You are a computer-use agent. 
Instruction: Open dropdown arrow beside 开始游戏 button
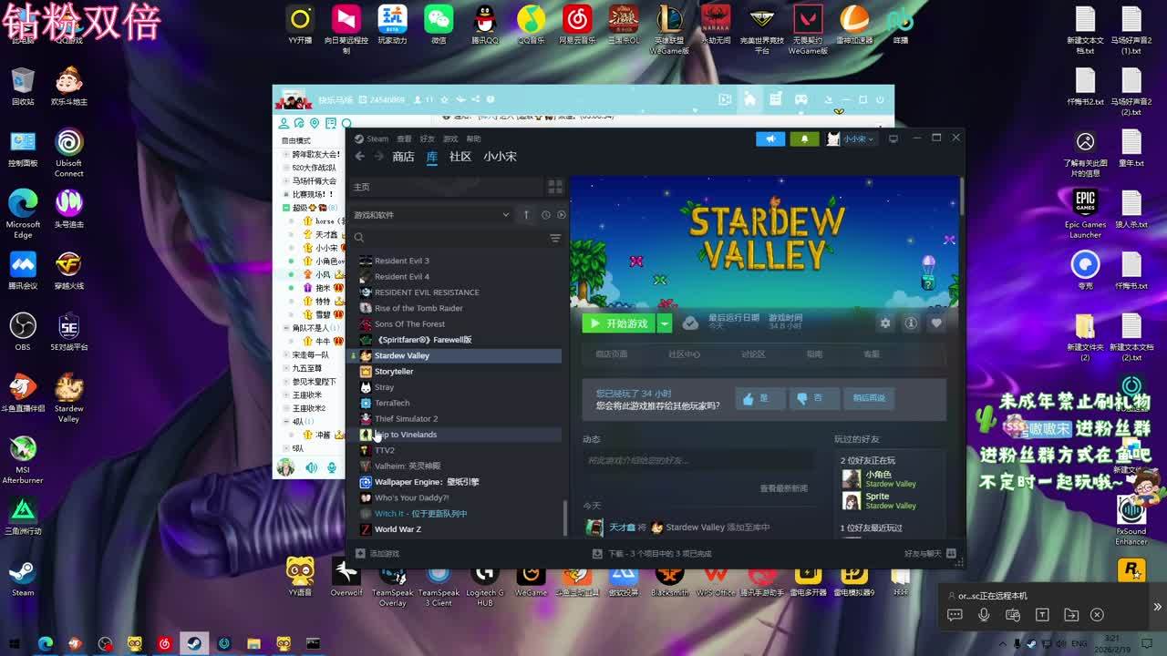[666, 323]
